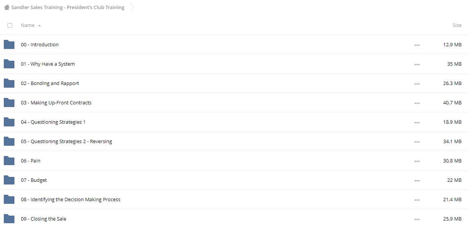Toggle the select-all checkbox in header
468x227 pixels.
point(10,25)
